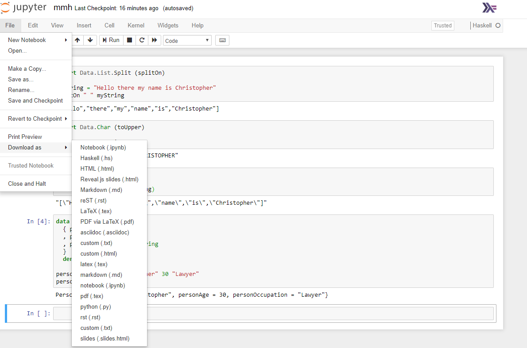Image resolution: width=527 pixels, height=348 pixels.
Task: Download as Haskell (.hs)
Action: point(109,158)
